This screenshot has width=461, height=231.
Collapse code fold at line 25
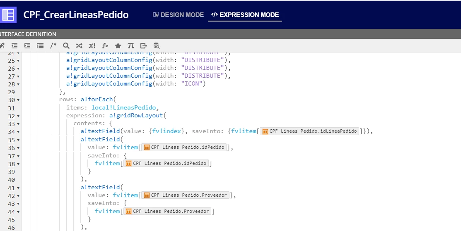click(18, 61)
